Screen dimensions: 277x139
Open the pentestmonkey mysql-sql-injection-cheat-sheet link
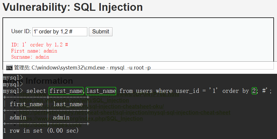(125, 112)
